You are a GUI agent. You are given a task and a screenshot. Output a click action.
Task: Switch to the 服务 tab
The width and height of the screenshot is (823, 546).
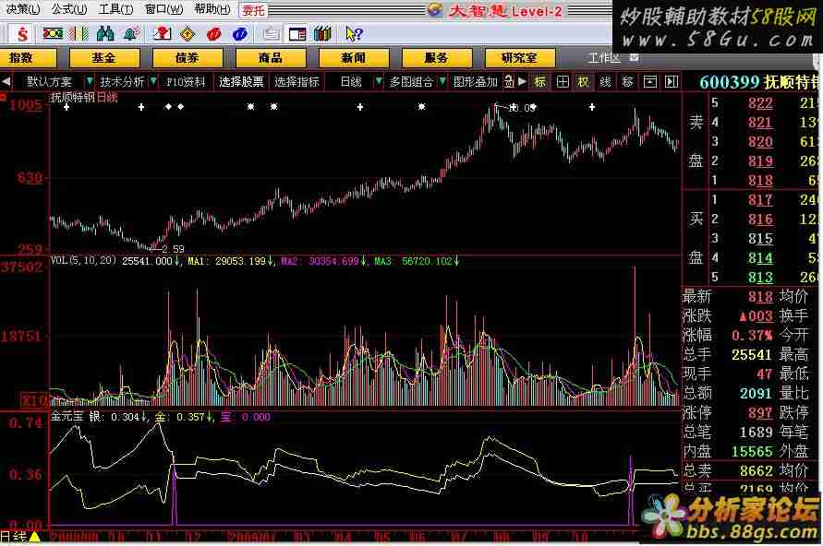point(437,57)
